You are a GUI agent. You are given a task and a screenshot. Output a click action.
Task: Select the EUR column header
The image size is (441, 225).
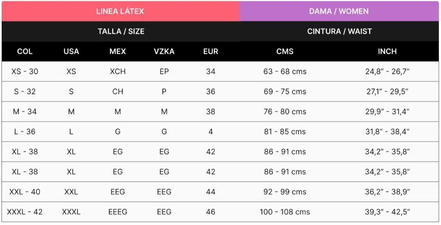click(x=211, y=51)
